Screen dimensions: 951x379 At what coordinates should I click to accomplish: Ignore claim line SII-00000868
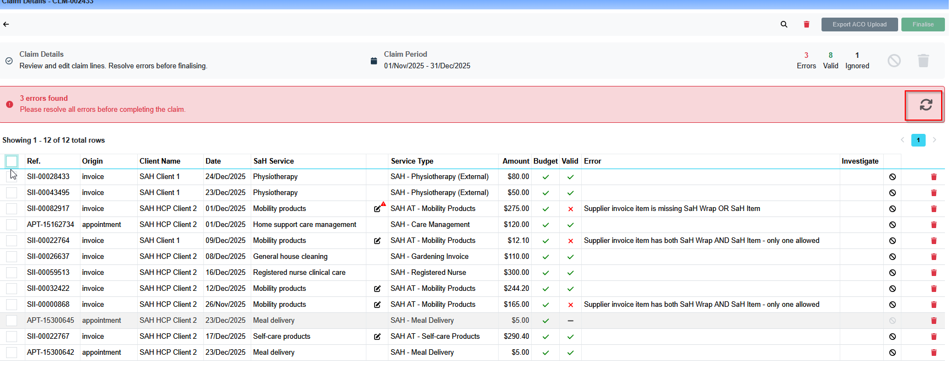point(892,305)
